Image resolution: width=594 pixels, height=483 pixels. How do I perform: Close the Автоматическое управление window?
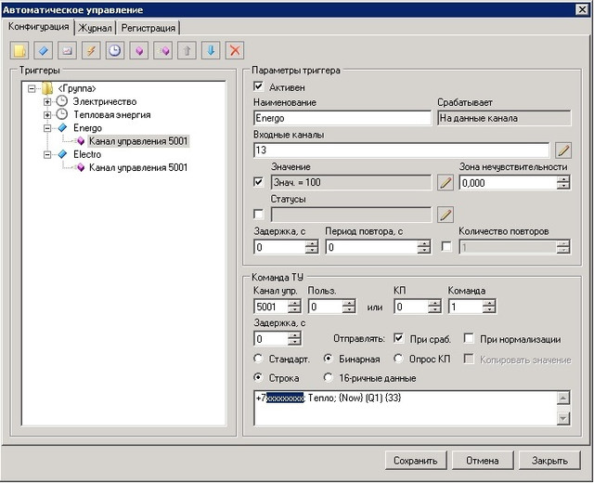tap(582, 9)
